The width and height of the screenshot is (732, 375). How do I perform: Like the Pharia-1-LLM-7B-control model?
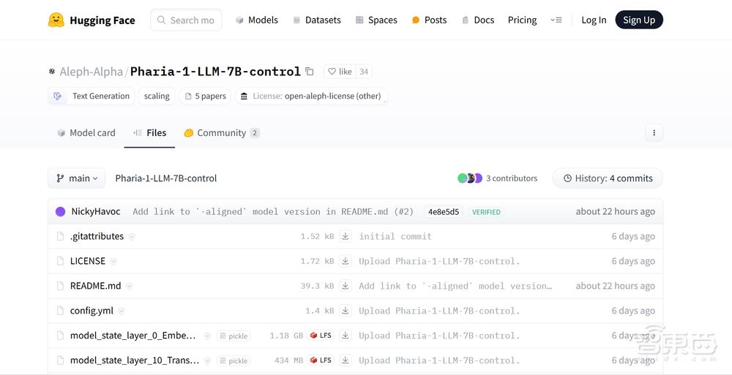(x=340, y=72)
